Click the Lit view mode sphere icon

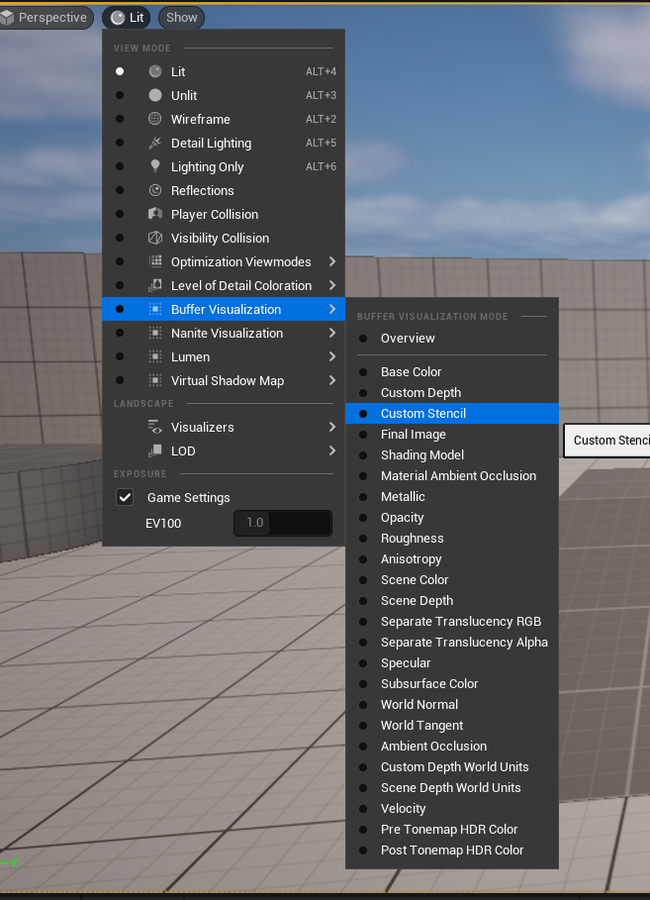tap(155, 71)
